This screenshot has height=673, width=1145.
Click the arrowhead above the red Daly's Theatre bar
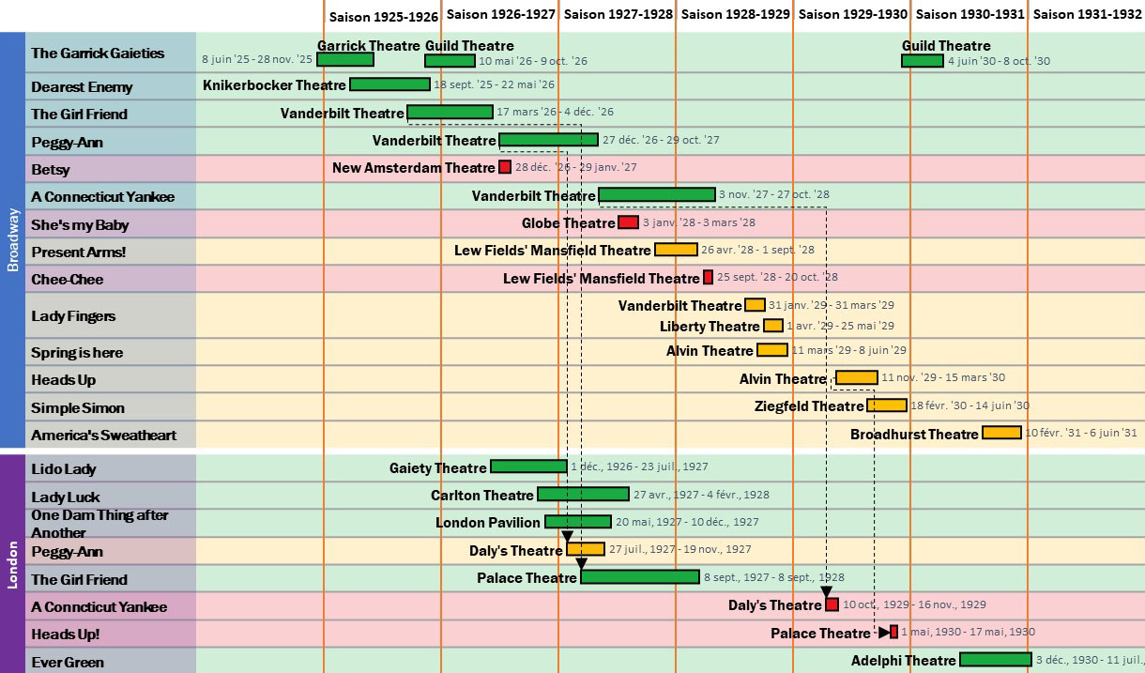(x=827, y=592)
